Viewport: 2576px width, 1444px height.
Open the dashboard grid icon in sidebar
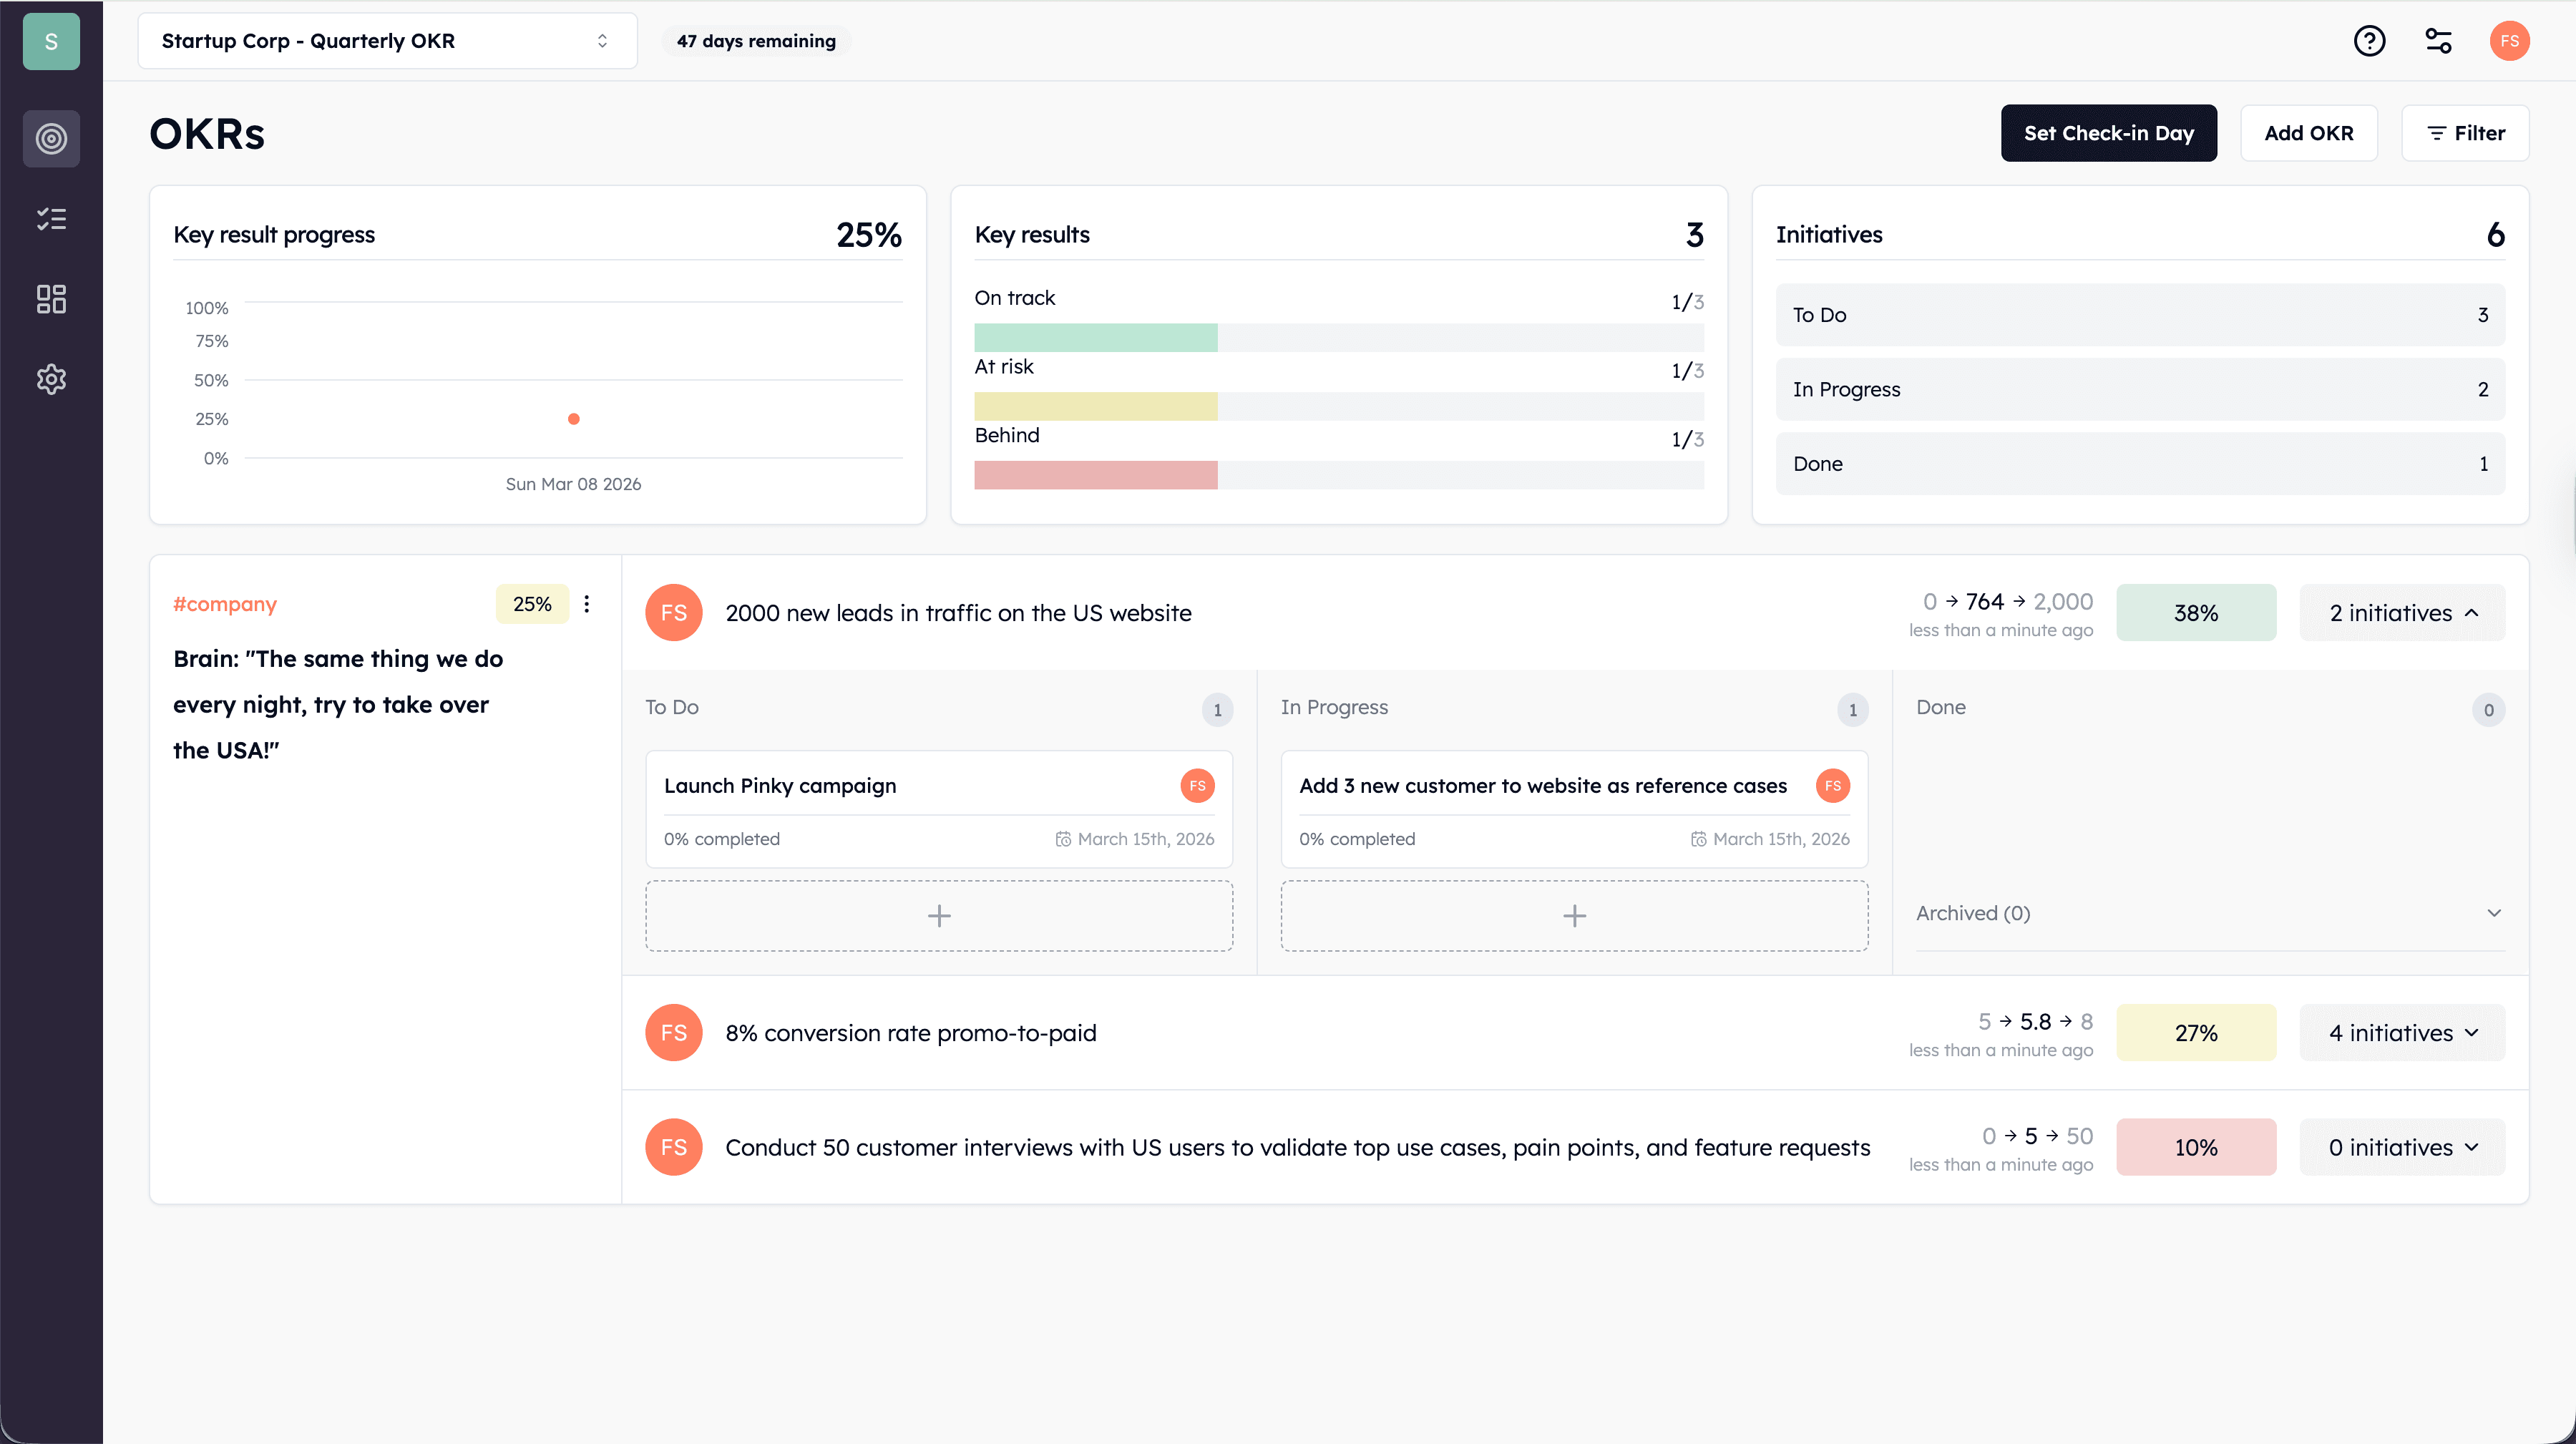[x=51, y=299]
